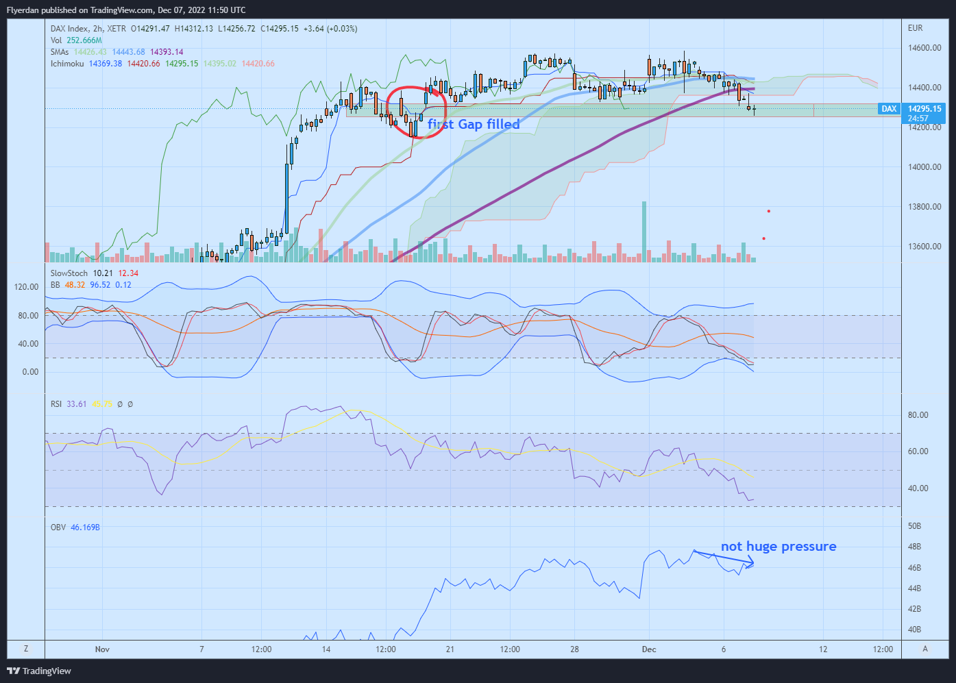Click the 13600.00 price axis label
The image size is (956, 683).
924,247
